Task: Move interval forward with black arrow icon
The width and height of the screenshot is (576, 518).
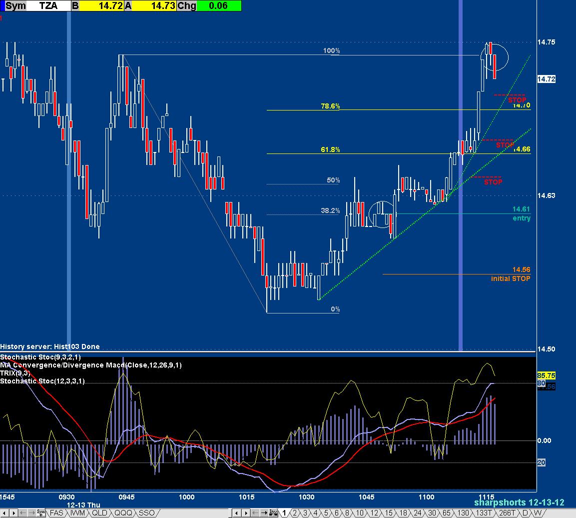Action: pyautogui.click(x=264, y=512)
